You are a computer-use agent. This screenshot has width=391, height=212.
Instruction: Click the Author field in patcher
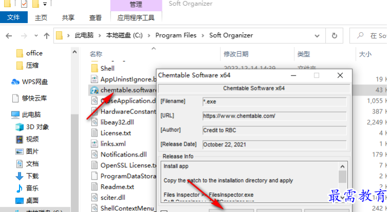click(x=274, y=130)
